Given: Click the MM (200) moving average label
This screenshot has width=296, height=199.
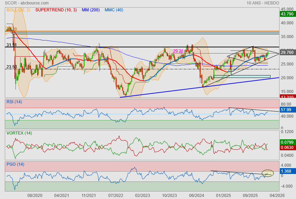Looking at the screenshot, I should [91, 10].
